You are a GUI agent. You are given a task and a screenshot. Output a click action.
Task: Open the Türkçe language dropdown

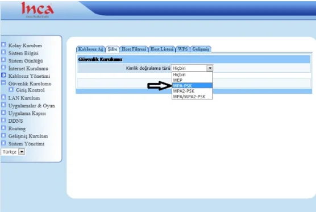[13, 152]
